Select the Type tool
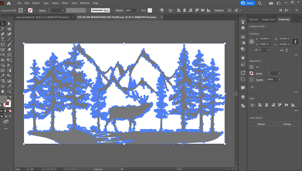302x171 pixels. 3,39
